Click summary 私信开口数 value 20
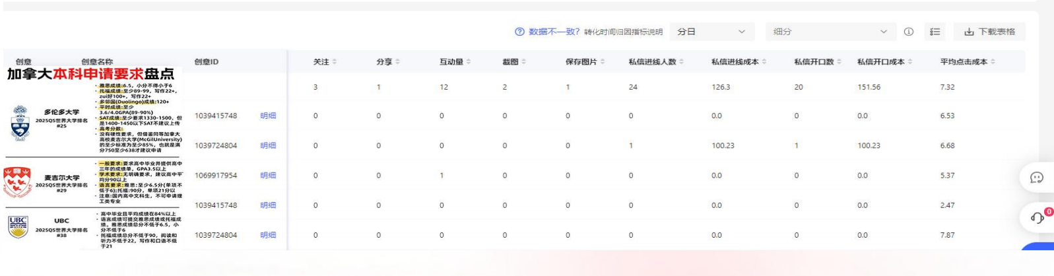This screenshot has height=276, width=1054. [x=799, y=86]
